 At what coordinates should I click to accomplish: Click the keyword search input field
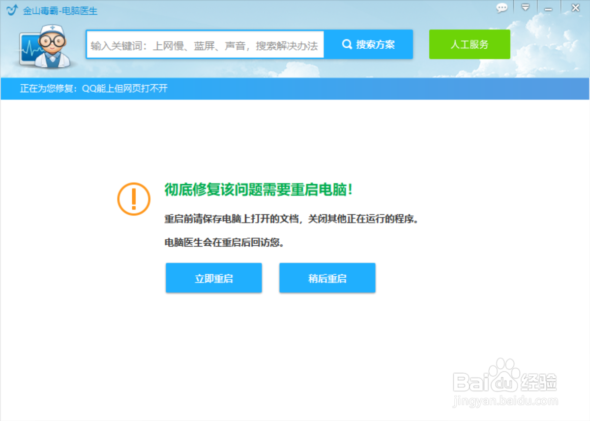tap(205, 44)
